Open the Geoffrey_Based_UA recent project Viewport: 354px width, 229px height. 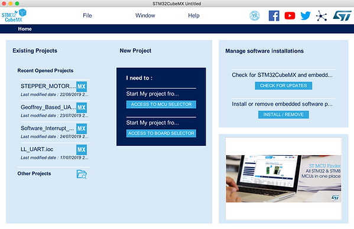point(48,107)
